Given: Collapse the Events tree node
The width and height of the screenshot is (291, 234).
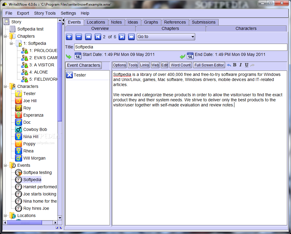Looking at the screenshot, I should click(x=5, y=165).
